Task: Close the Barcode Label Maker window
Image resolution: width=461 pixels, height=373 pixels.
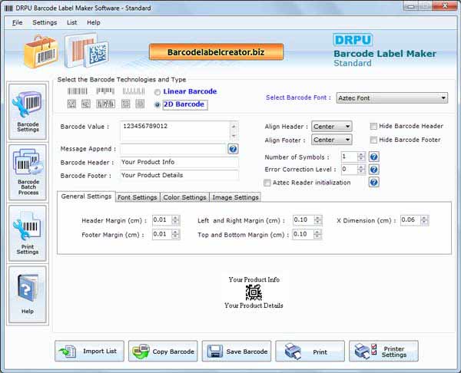Action: [446, 5]
